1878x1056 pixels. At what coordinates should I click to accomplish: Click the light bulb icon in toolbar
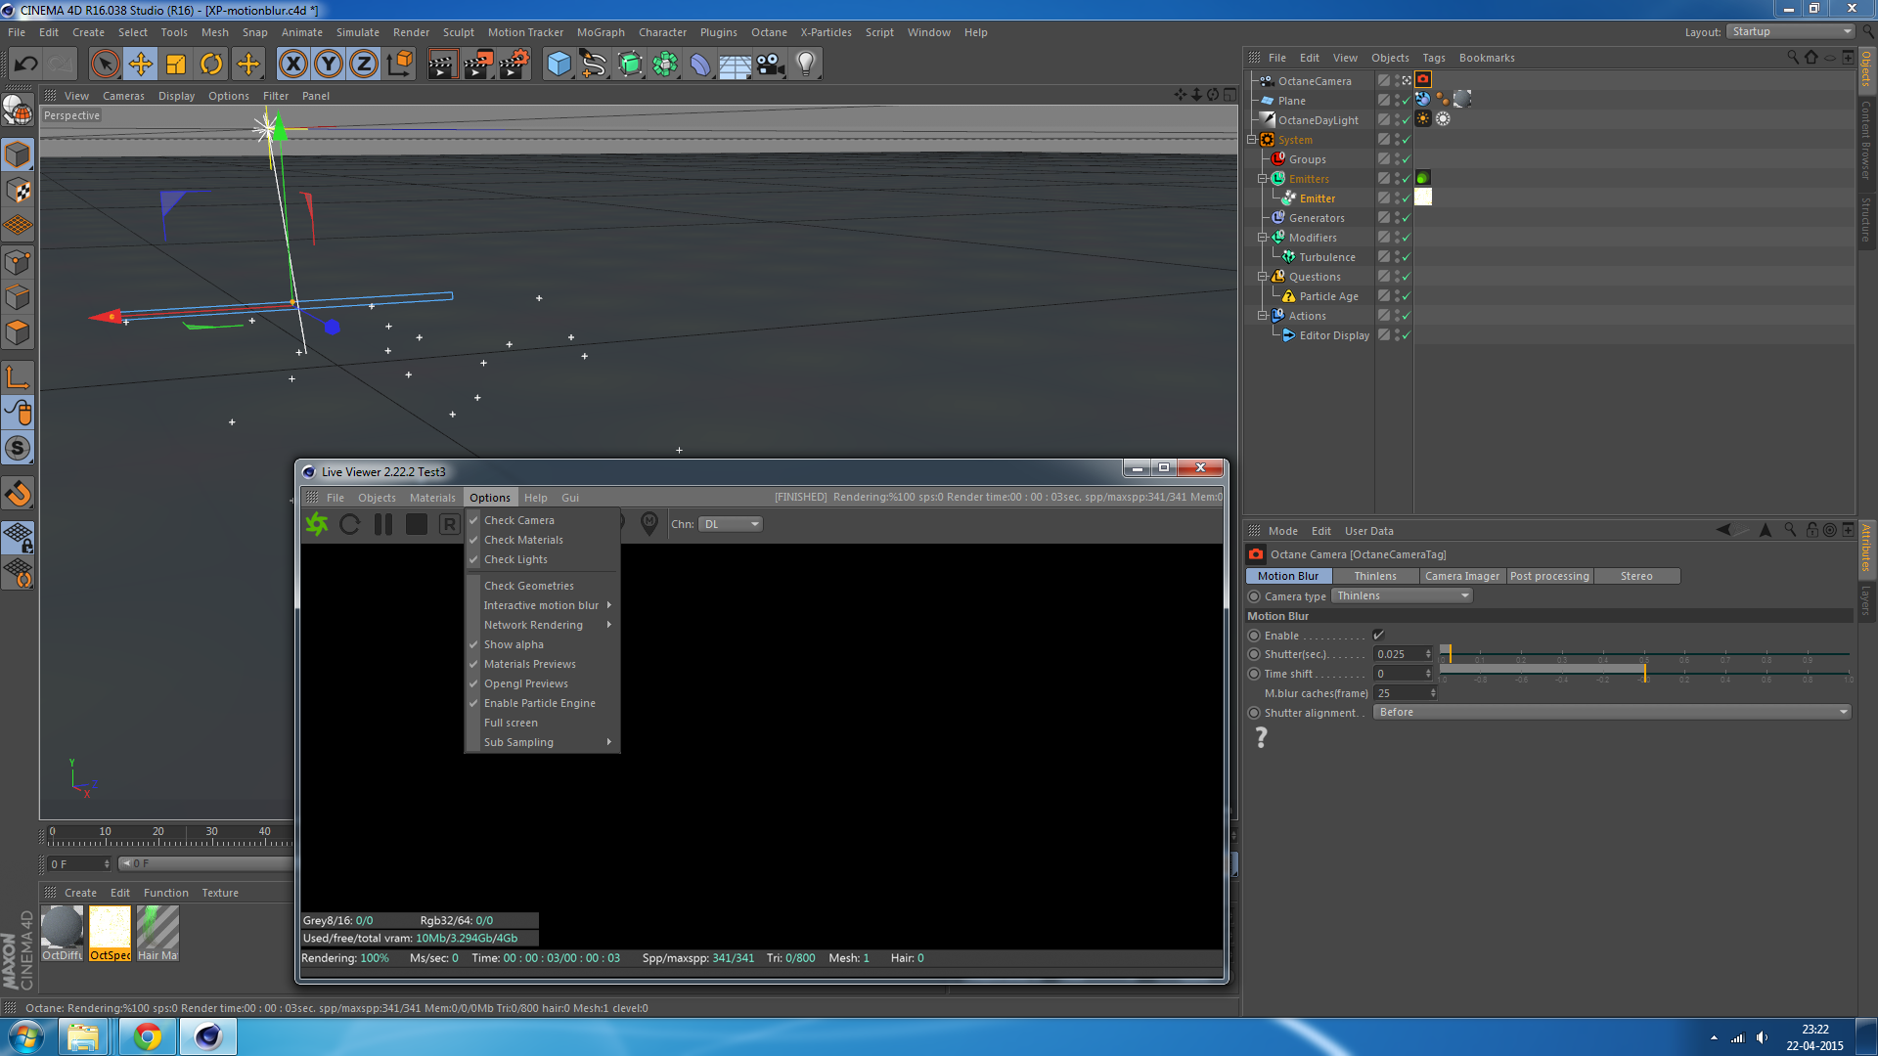pos(805,65)
